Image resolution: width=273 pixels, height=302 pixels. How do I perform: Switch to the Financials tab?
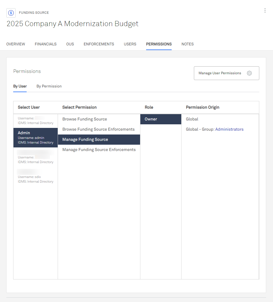click(x=46, y=44)
